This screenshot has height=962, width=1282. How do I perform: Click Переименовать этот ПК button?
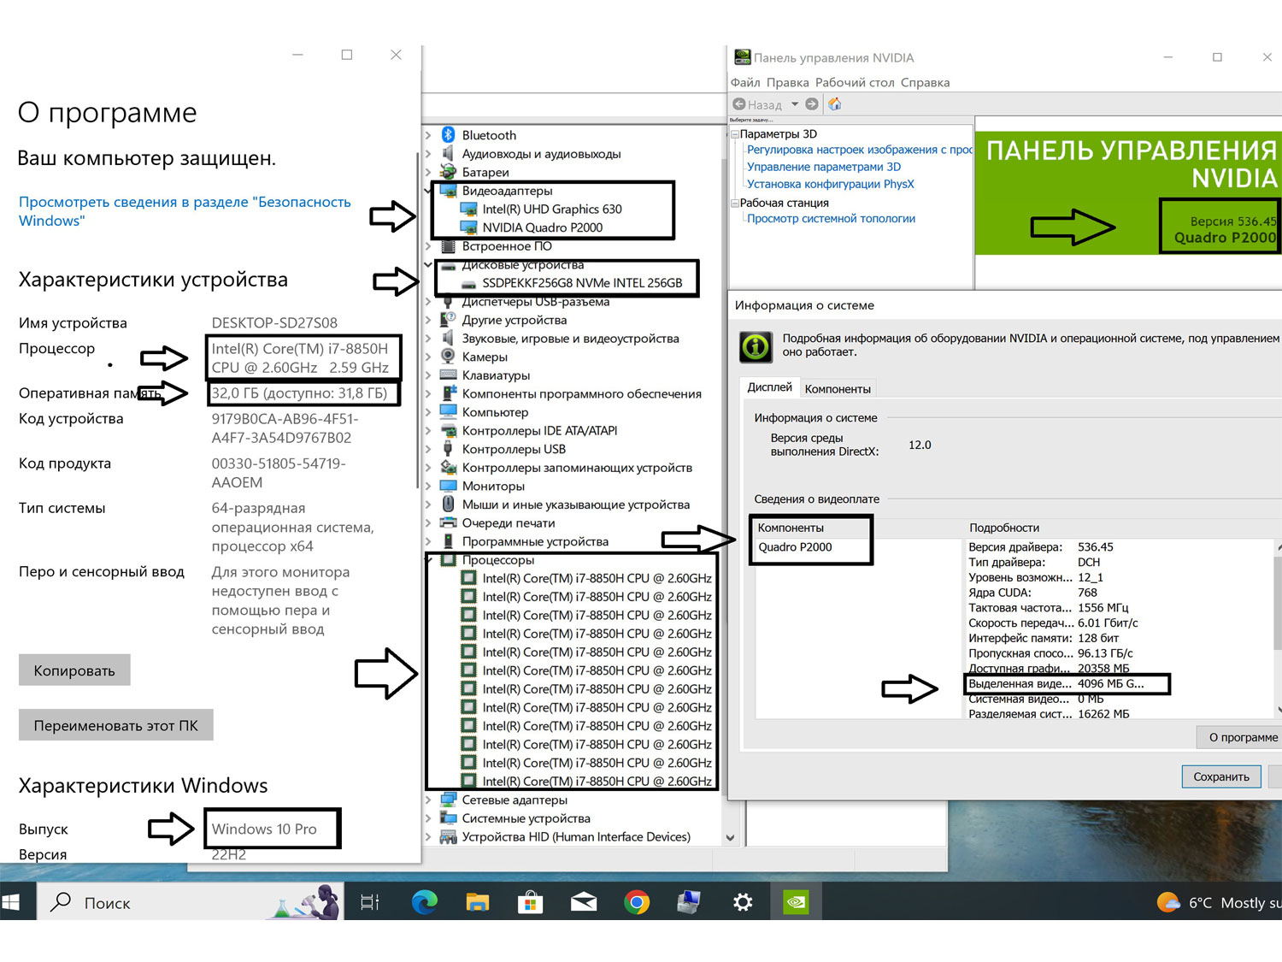click(x=116, y=725)
